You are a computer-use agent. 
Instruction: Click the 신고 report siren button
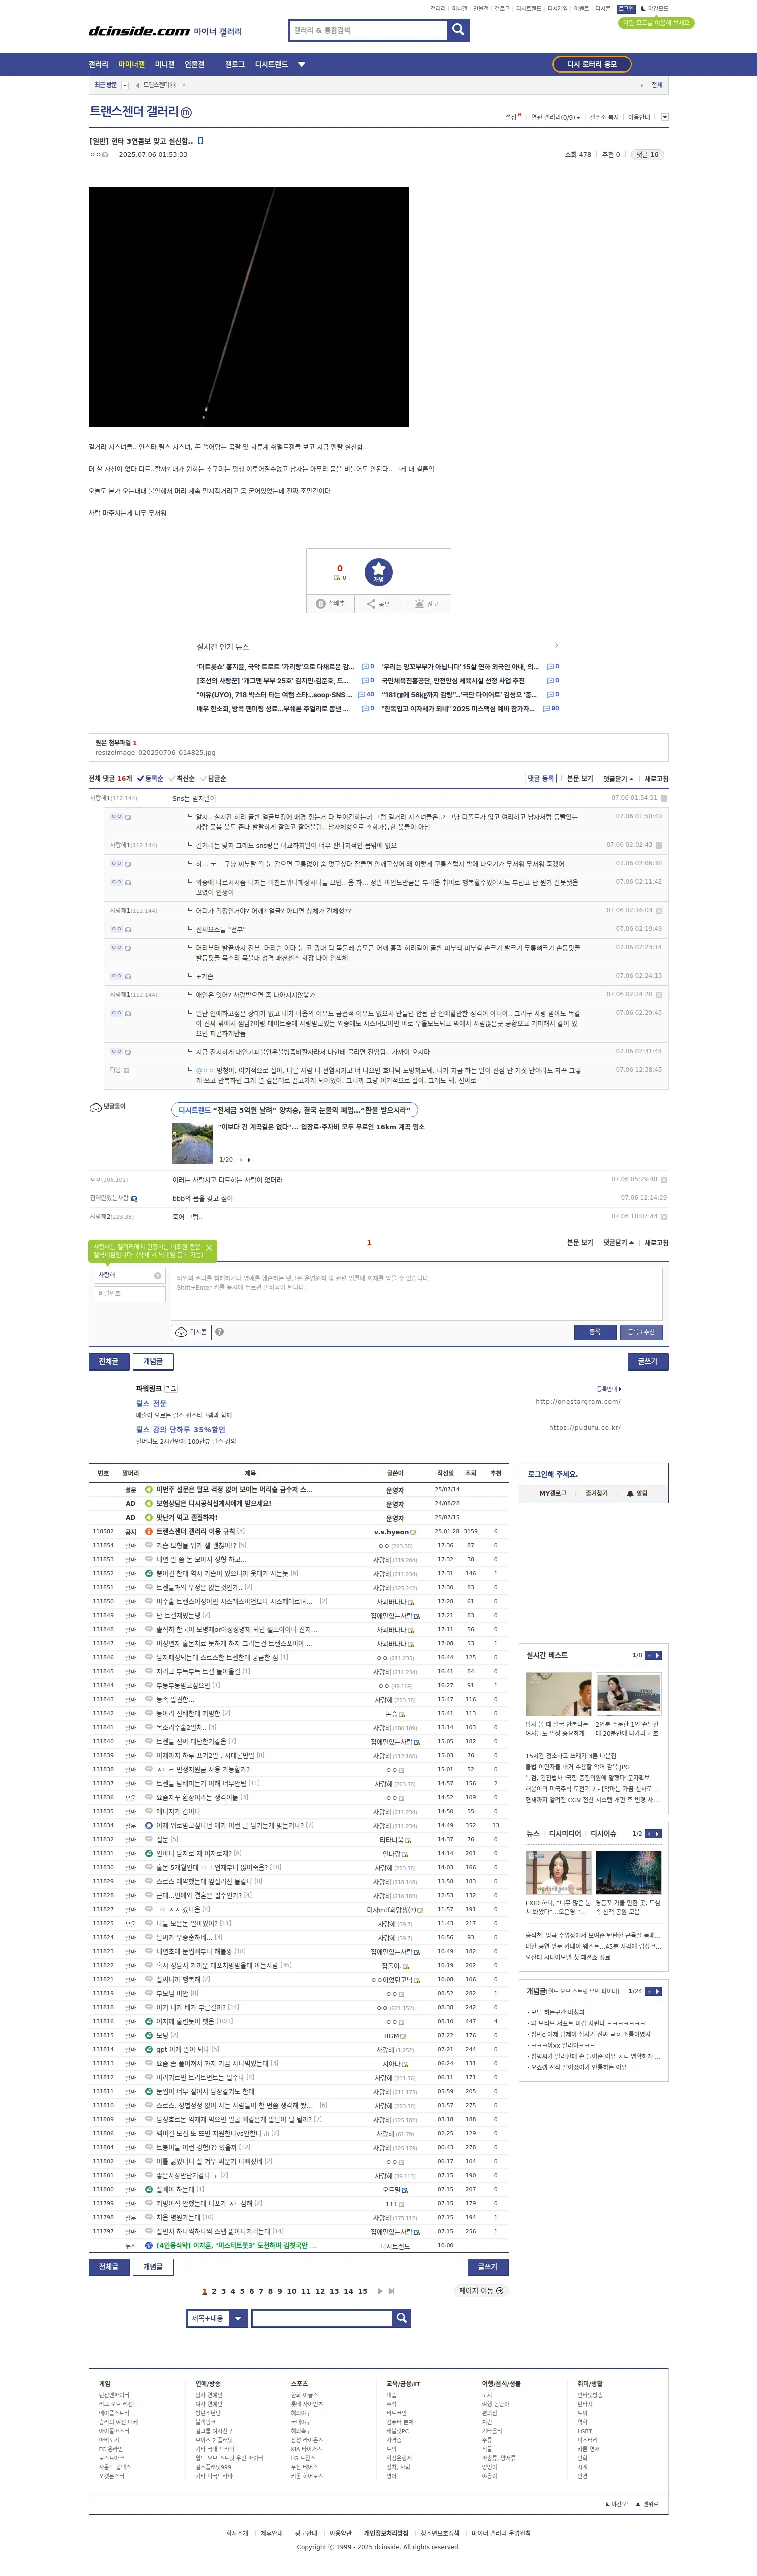click(426, 604)
